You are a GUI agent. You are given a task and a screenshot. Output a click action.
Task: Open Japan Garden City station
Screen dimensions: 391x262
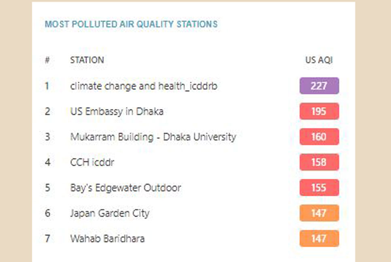tap(110, 213)
